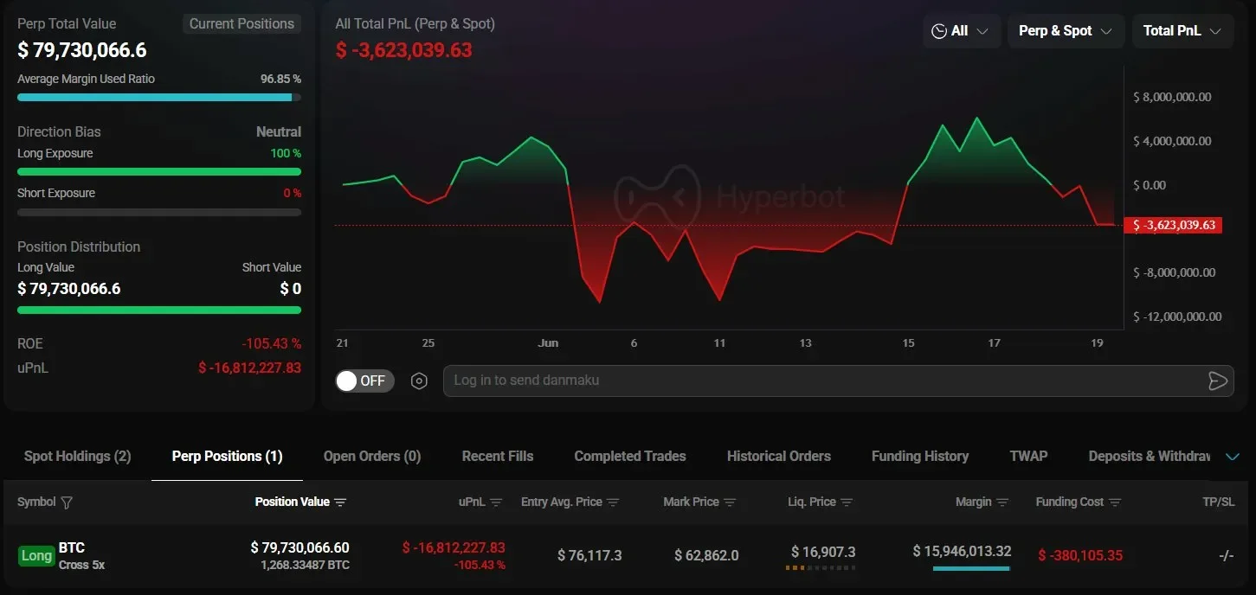Click the Short Value $ 0 amount
The height and width of the screenshot is (595, 1256).
click(x=291, y=288)
